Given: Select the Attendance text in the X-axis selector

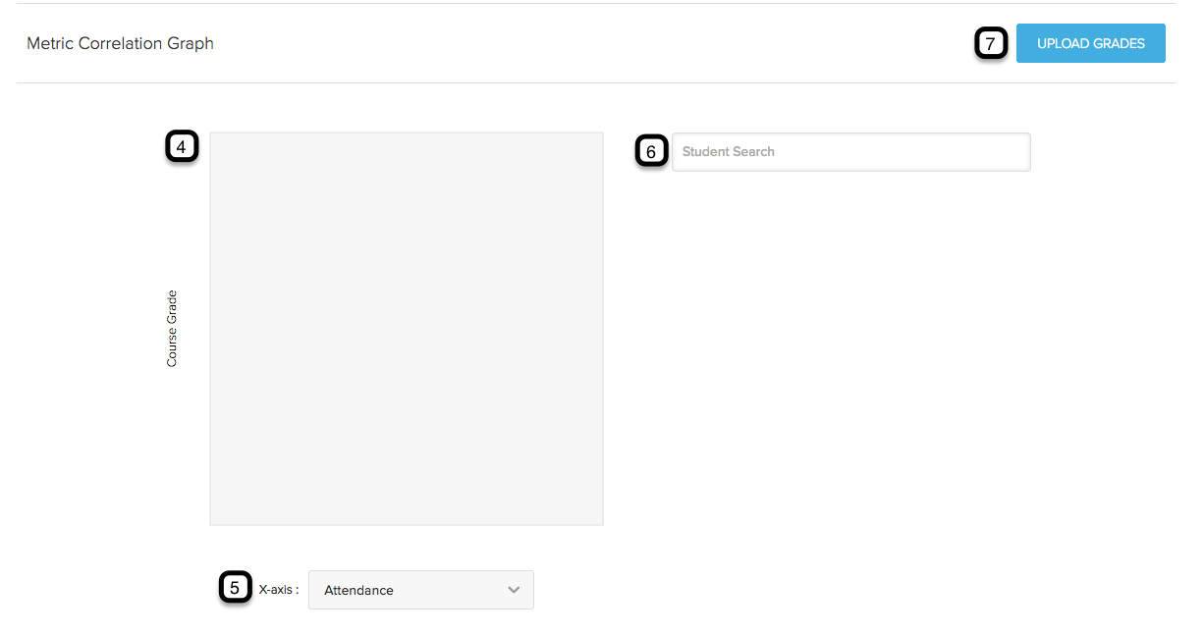Looking at the screenshot, I should (358, 590).
